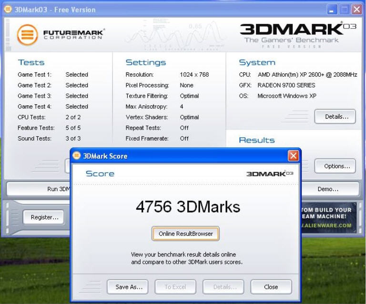Click 'Texture Filtering:' label
The width and height of the screenshot is (366, 304).
(147, 96)
